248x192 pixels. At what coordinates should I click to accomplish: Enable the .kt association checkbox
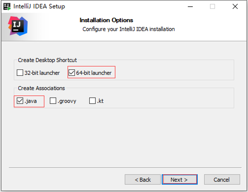point(92,101)
